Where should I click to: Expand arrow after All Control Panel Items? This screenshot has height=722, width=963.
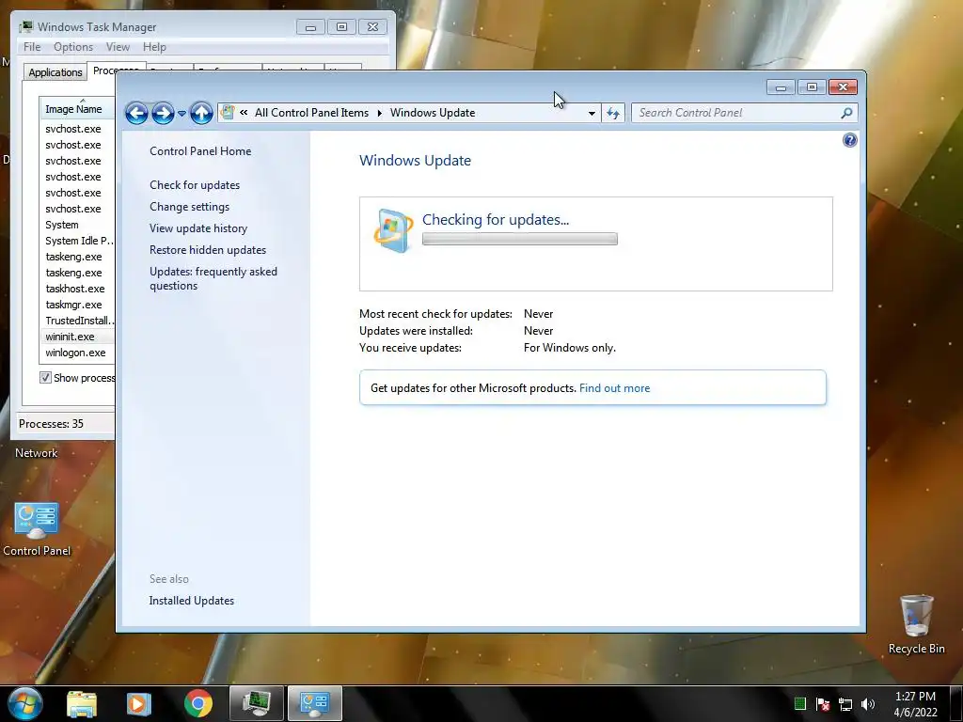point(380,113)
